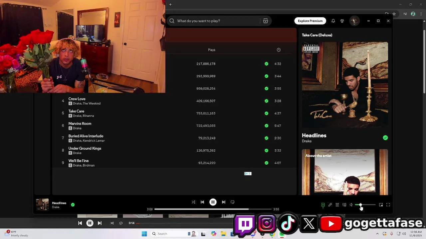Screen dimensions: 426x239
Task: Enable shuffle in the Spotify player
Action: pyautogui.click(x=193, y=202)
